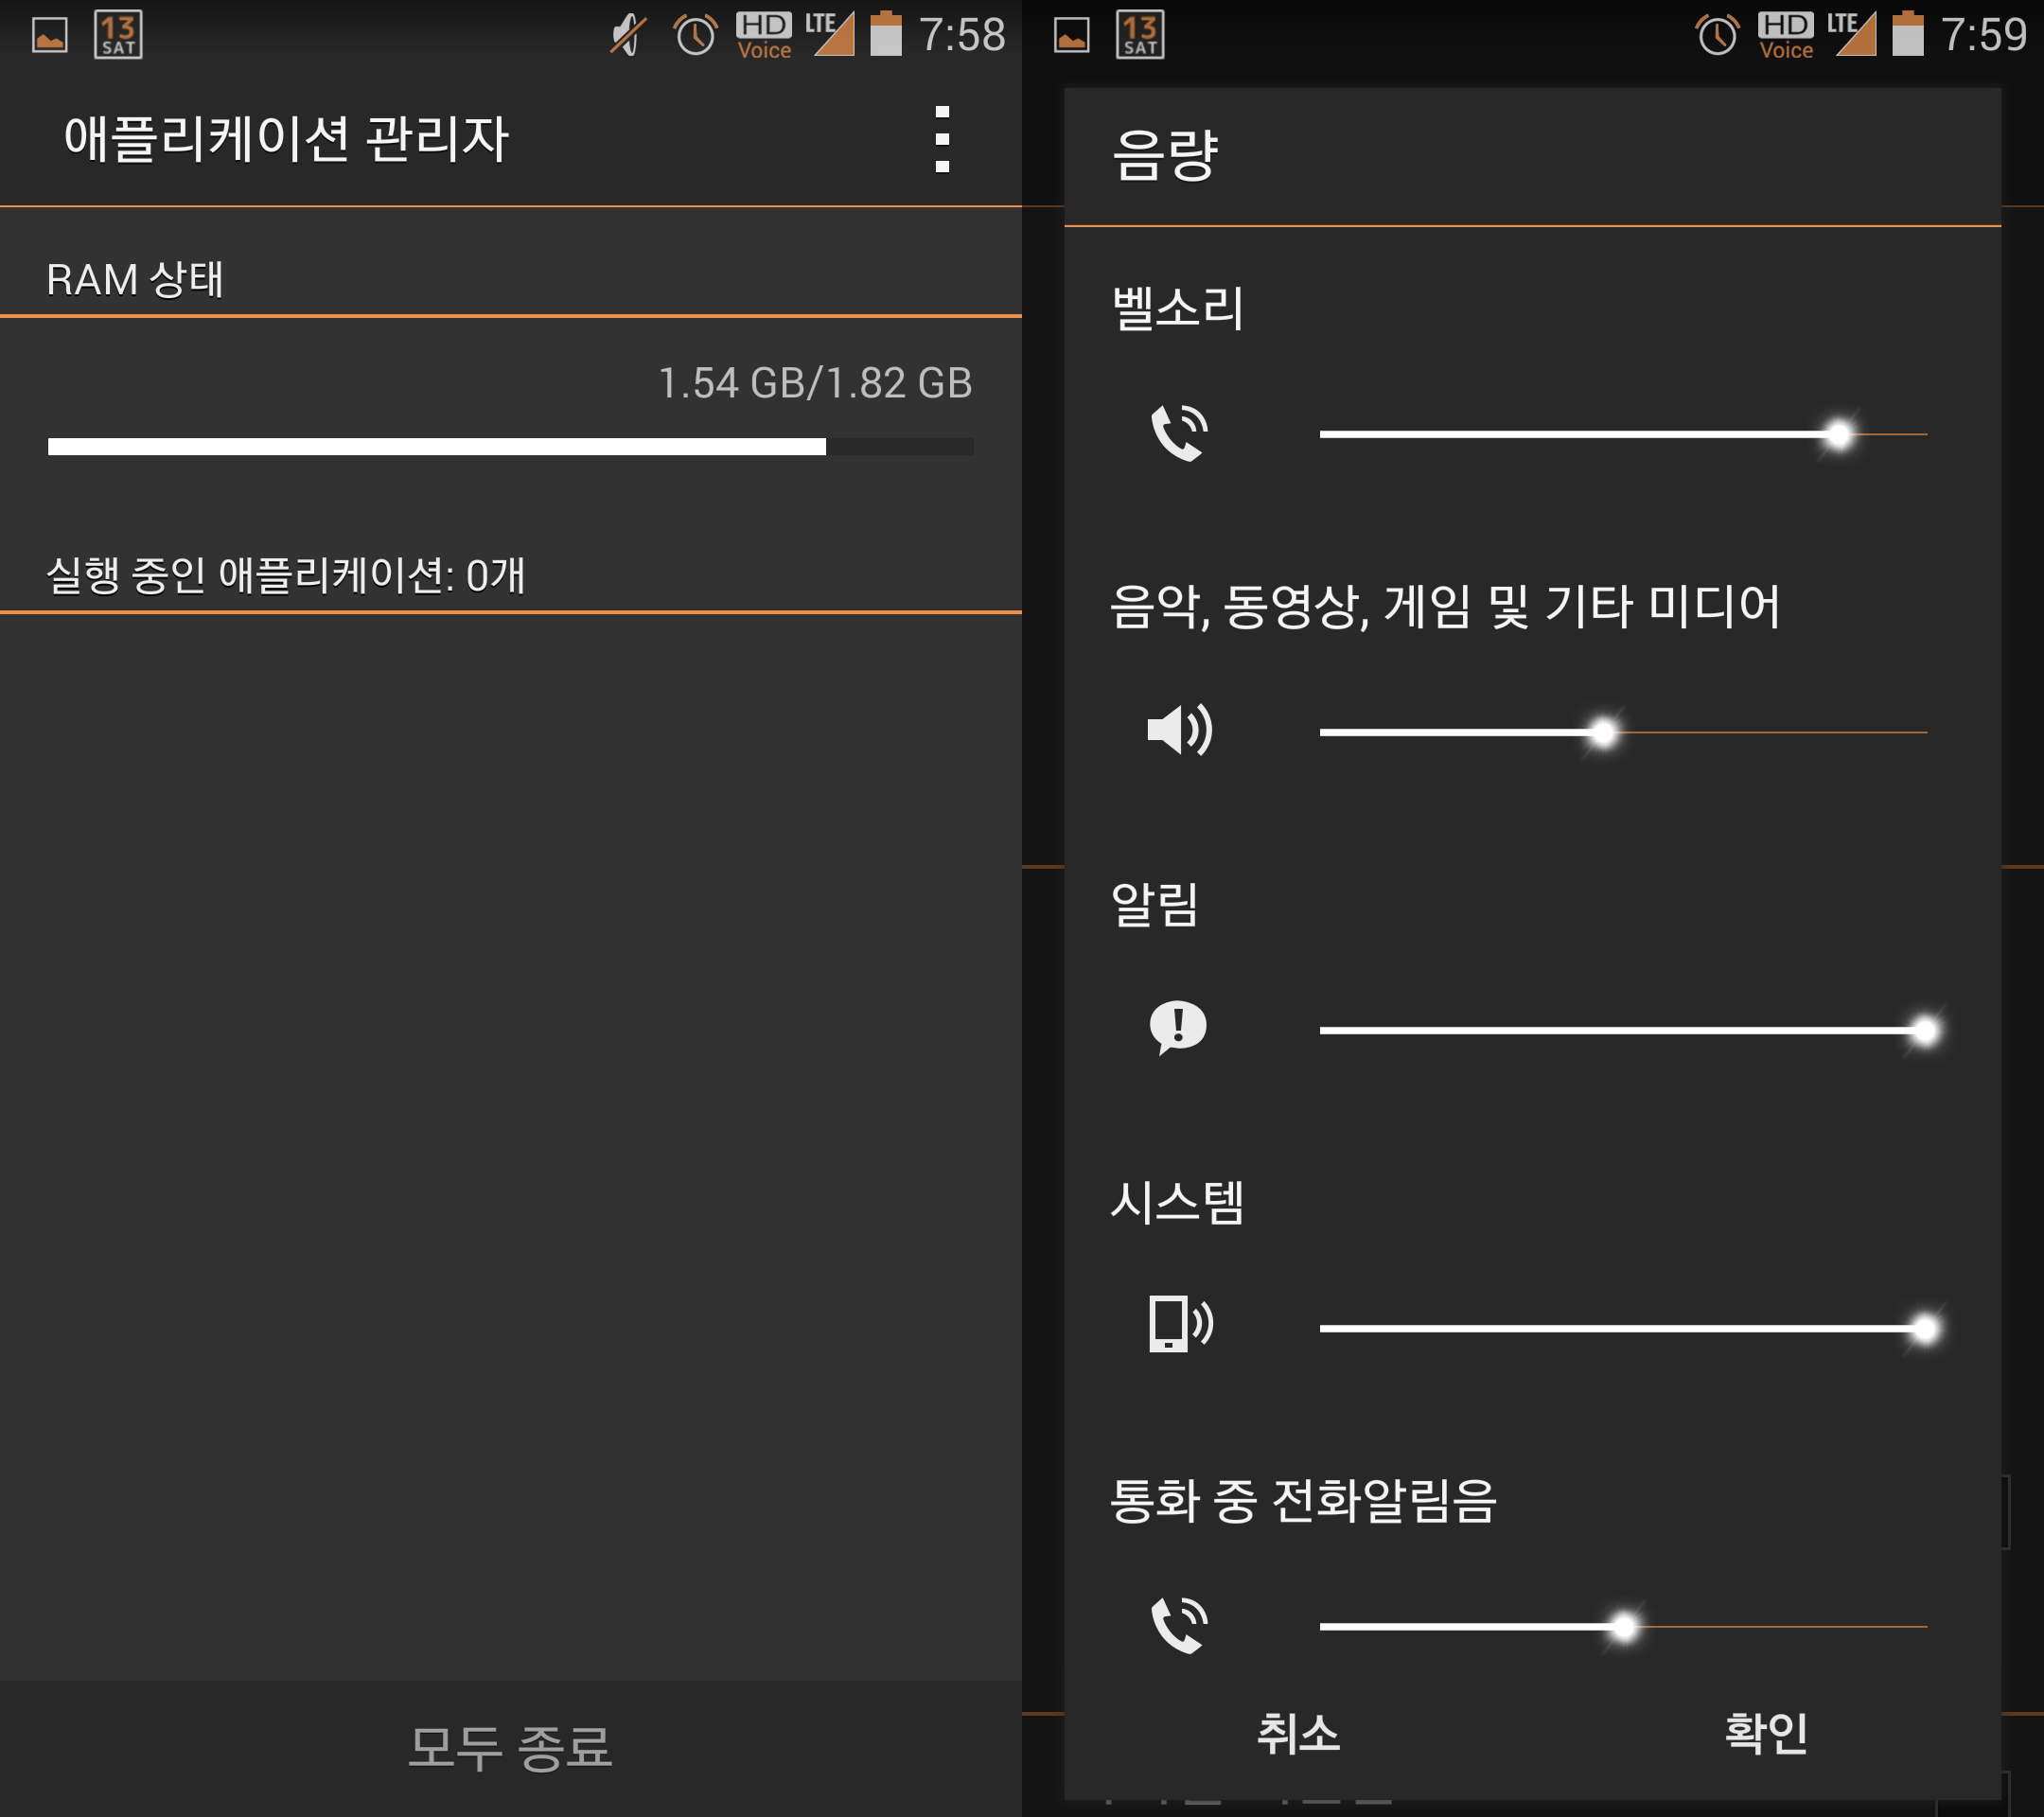The image size is (2044, 1817).
Task: Tap the right battery status icon
Action: pyautogui.click(x=1907, y=36)
